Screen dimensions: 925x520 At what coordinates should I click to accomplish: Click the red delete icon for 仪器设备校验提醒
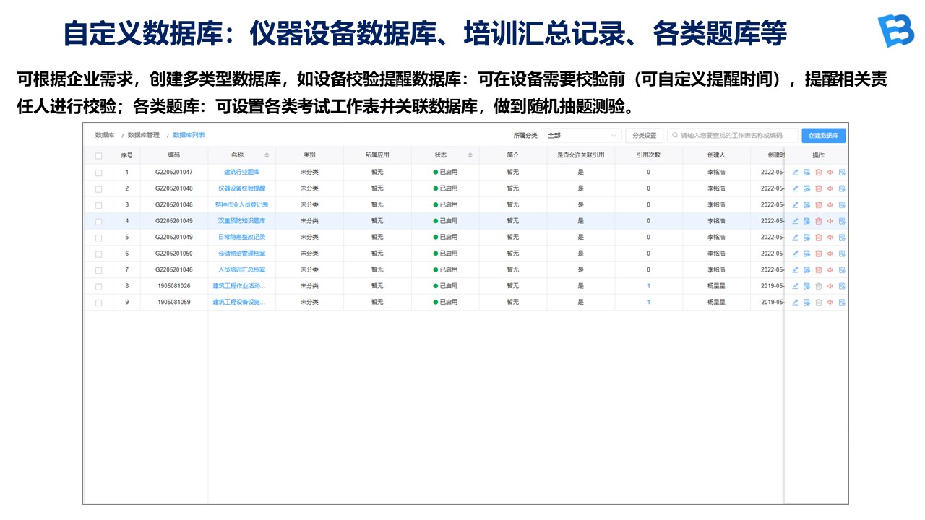point(818,188)
